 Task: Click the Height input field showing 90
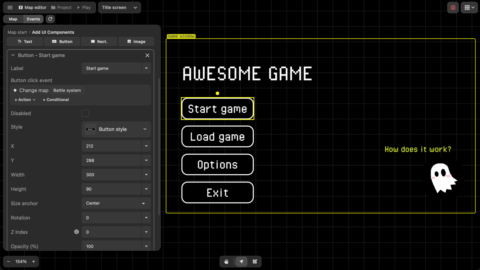tap(111, 189)
